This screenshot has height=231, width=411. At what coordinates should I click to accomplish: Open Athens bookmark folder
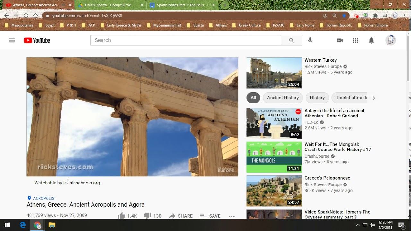218,25
